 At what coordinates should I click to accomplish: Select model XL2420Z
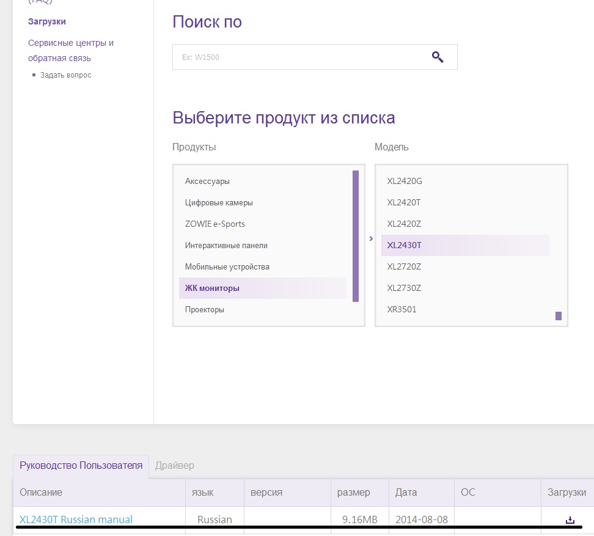[465, 224]
